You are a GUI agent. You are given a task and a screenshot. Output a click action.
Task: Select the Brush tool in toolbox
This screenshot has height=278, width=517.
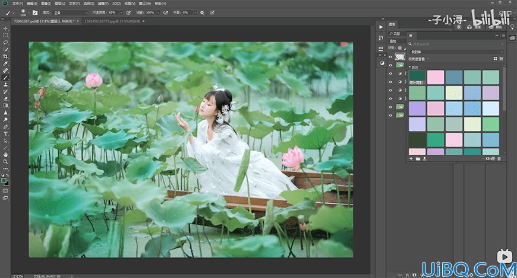pyautogui.click(x=5, y=78)
